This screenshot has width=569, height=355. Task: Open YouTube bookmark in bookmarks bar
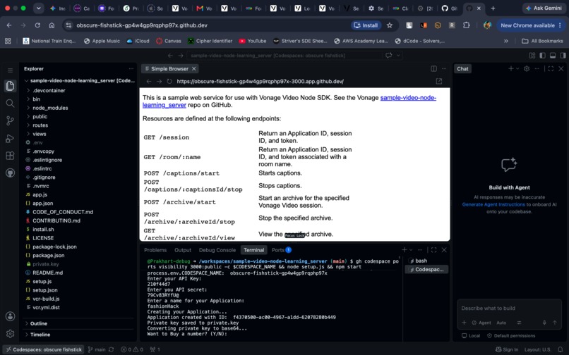(x=252, y=41)
